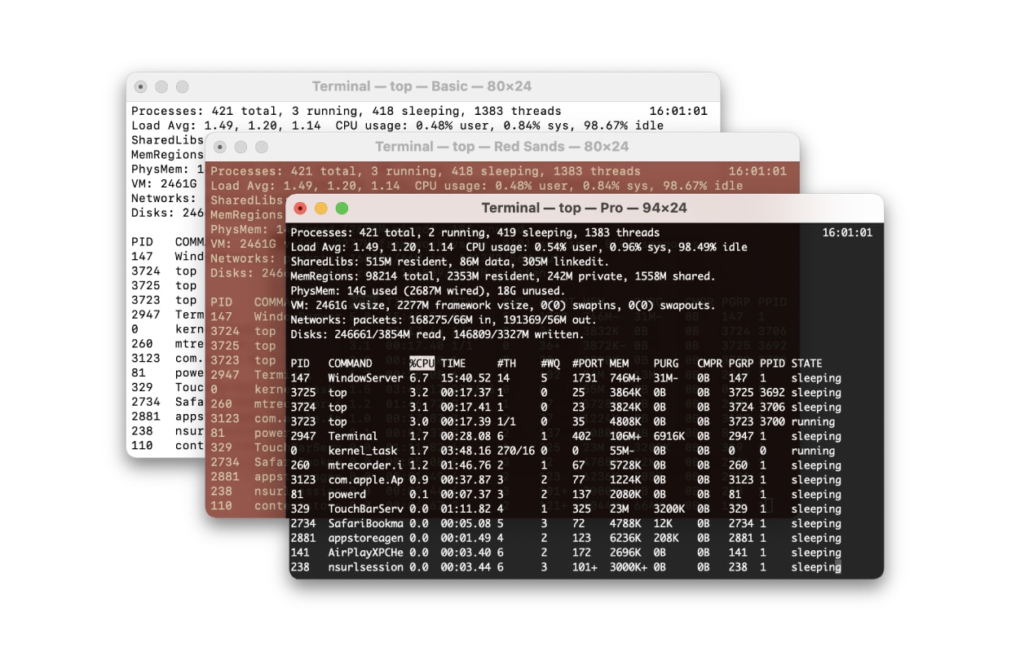Viewport: 1011px width, 652px height.
Task: Click powerd process name in Pro window
Action: tap(347, 495)
